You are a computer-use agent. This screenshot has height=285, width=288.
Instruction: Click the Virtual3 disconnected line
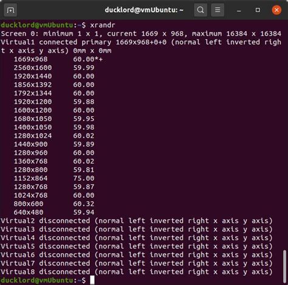137,230
